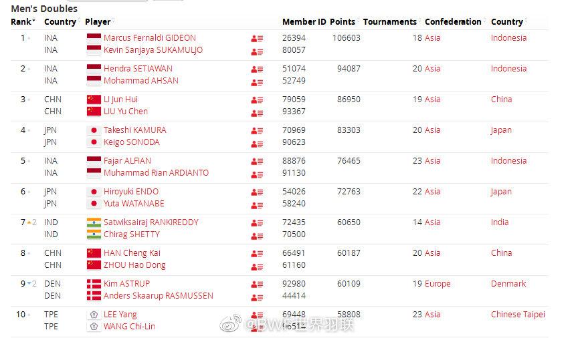The image size is (576, 338).
Task: Open Chirag SHETTY's profile card icon
Action: point(257,236)
